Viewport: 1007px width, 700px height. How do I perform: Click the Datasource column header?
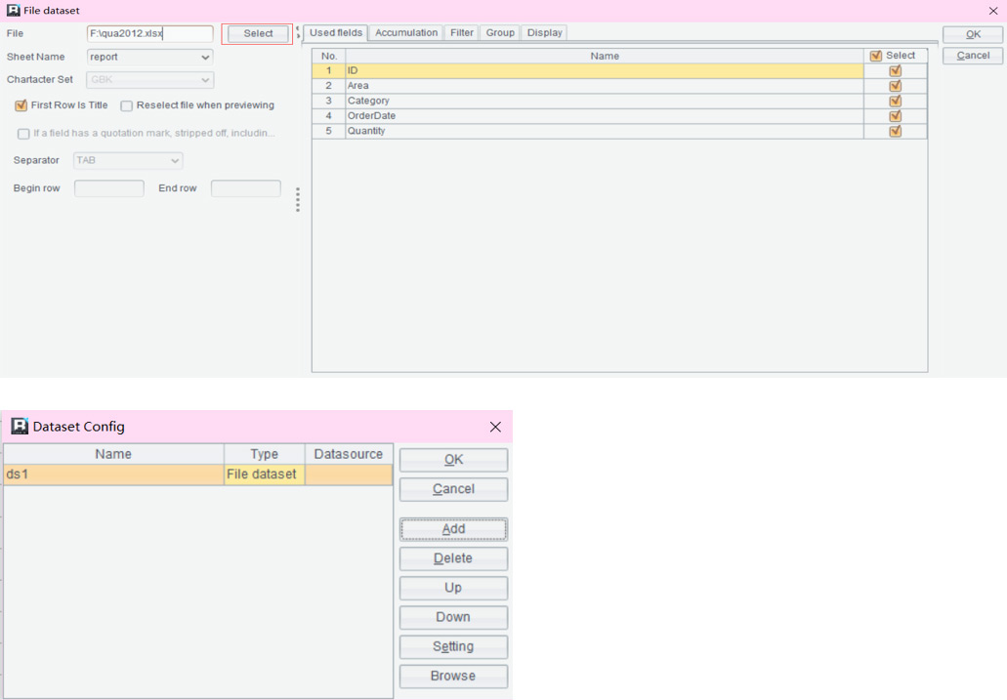(x=348, y=454)
